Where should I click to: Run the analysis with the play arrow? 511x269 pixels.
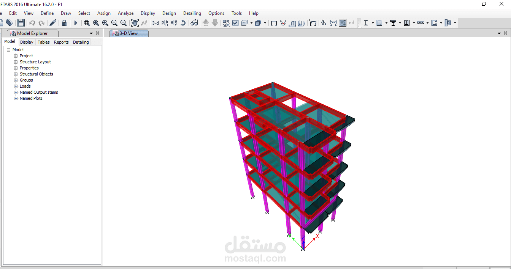click(76, 23)
